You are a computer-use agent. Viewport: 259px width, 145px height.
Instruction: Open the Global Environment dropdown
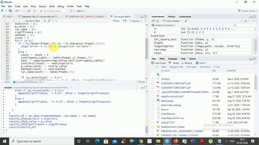163,25
